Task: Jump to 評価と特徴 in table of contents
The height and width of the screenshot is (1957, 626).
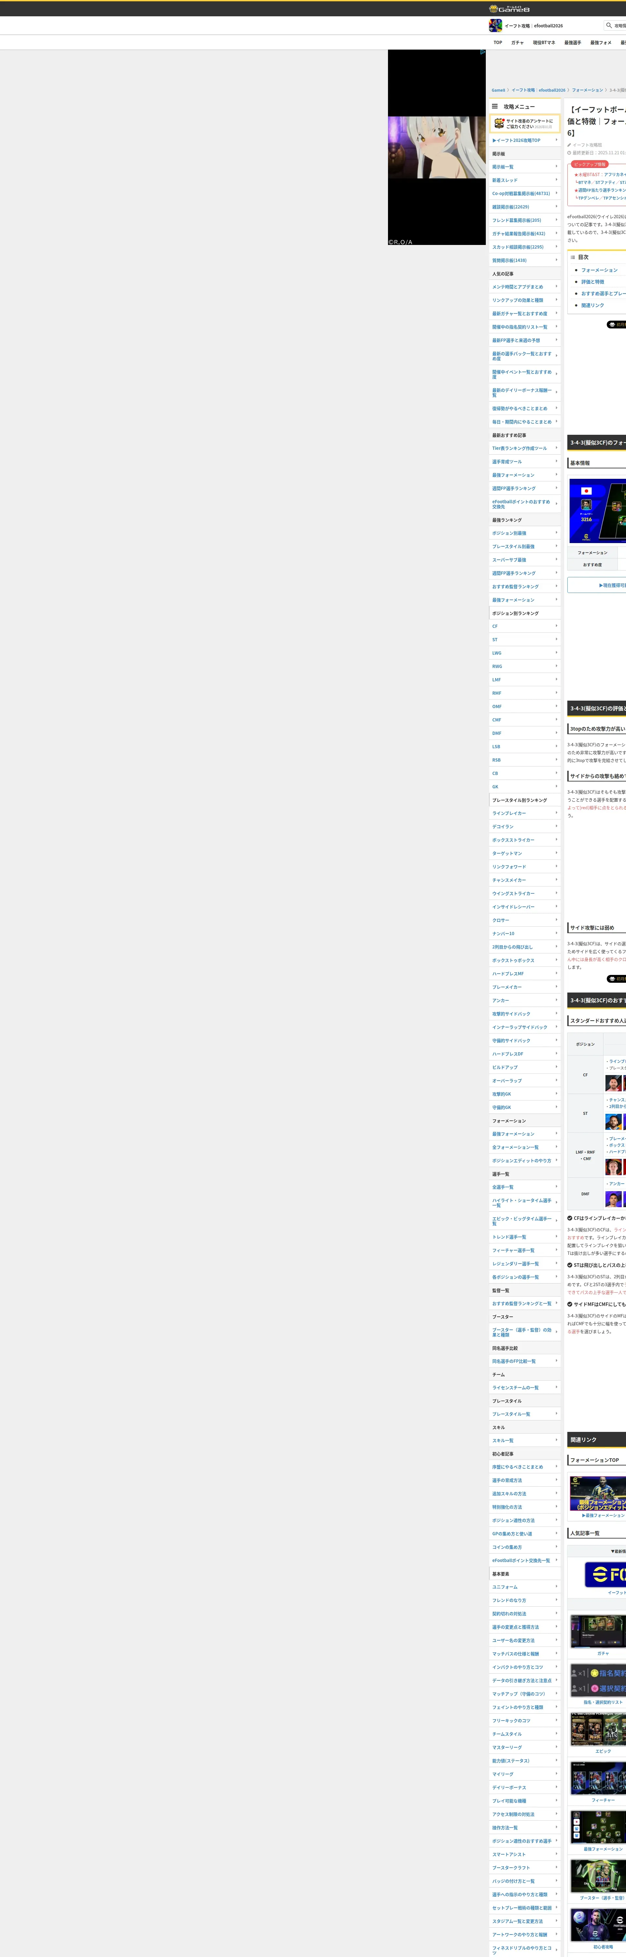Action: [592, 282]
